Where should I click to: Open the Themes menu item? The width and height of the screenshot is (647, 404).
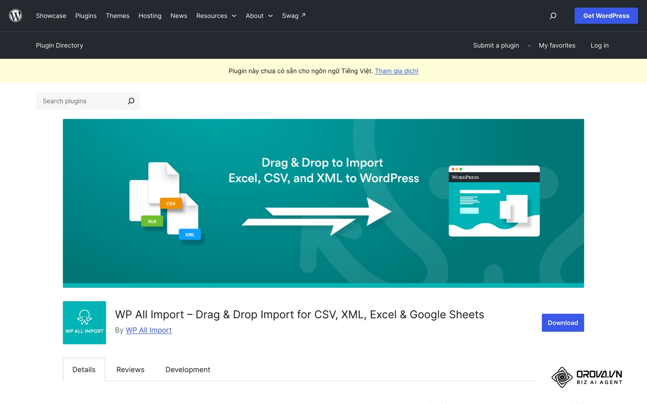click(118, 16)
